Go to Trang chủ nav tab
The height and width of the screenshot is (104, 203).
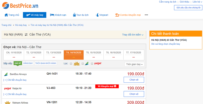point(12,15)
